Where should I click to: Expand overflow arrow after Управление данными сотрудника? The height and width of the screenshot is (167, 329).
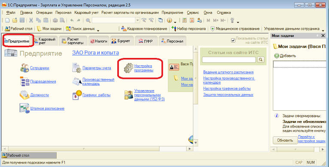[x=323, y=30]
